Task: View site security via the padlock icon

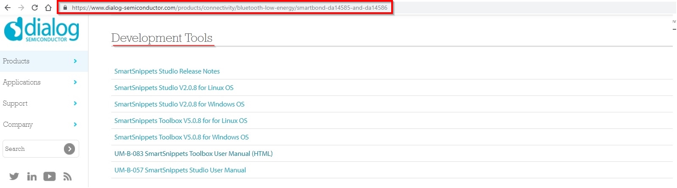Action: (x=65, y=8)
